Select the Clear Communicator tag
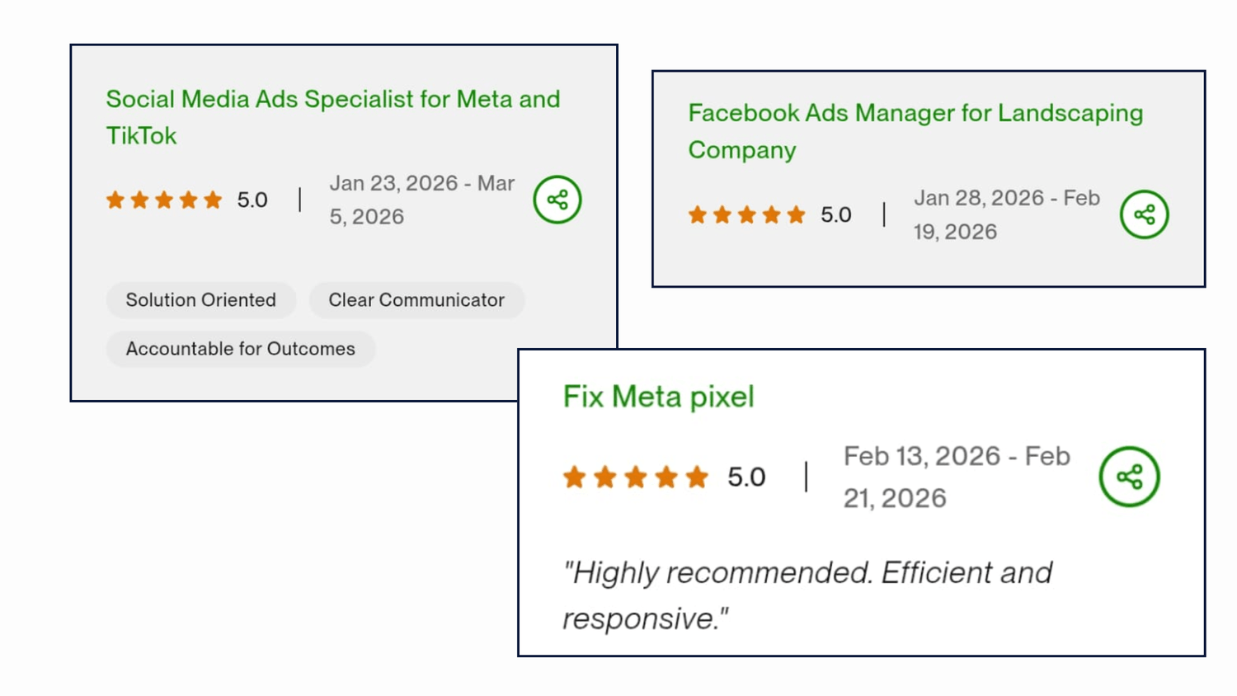 416,300
